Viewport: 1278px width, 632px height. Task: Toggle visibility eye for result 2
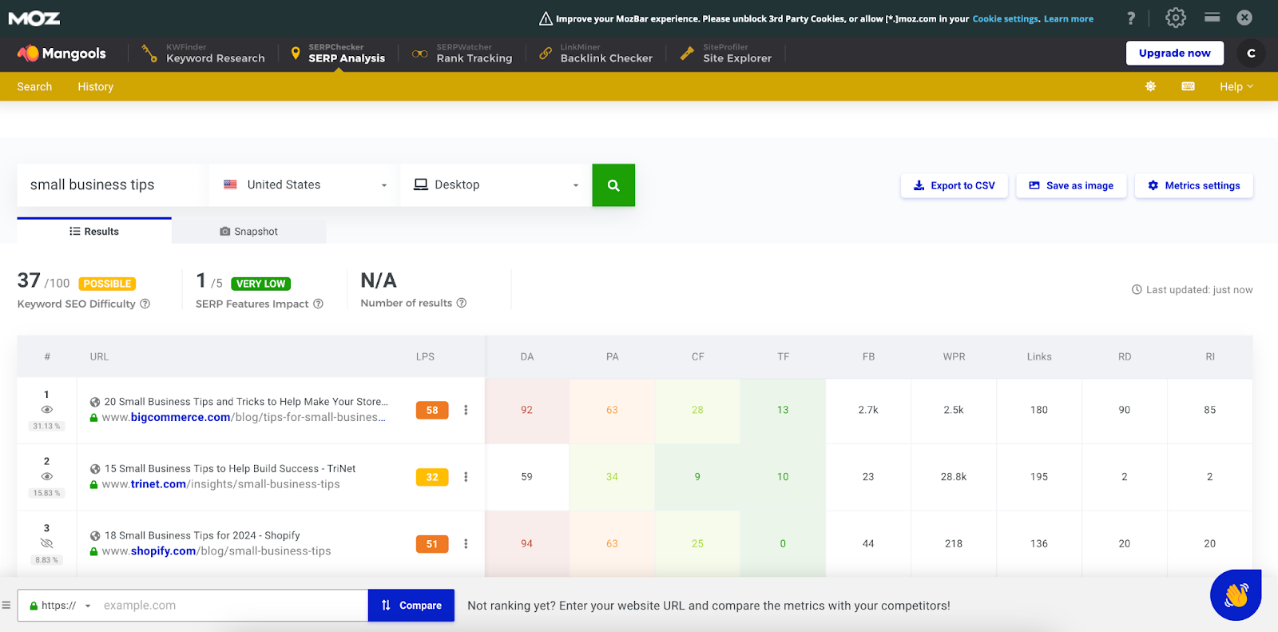pos(46,476)
